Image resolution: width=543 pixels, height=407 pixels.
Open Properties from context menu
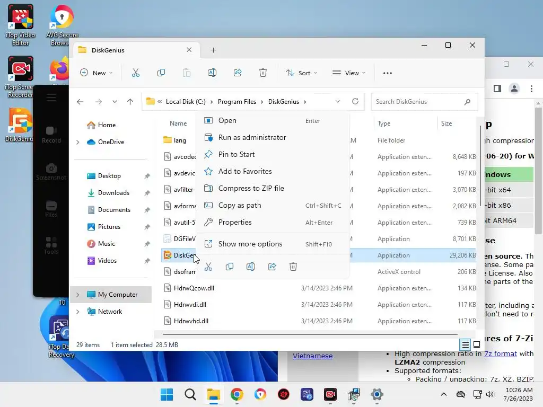tap(273, 222)
